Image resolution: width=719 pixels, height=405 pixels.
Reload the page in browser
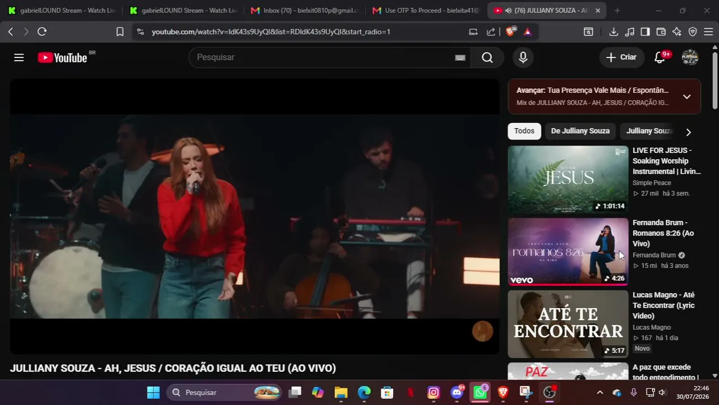42,31
